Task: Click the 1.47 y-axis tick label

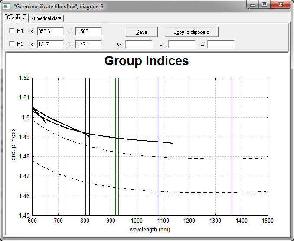Action: (24, 176)
